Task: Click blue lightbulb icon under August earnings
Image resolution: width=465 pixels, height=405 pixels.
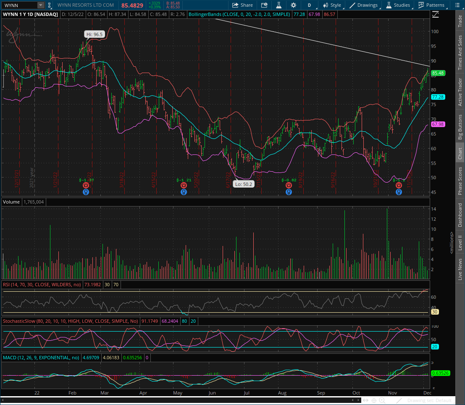Action: (289, 192)
